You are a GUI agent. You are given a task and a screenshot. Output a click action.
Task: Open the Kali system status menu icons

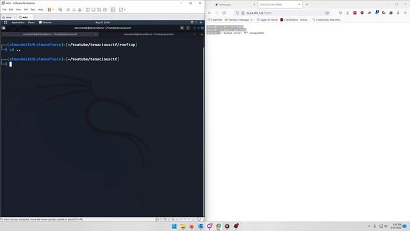197,22
